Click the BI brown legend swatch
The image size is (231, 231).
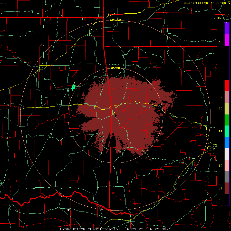(227, 188)
